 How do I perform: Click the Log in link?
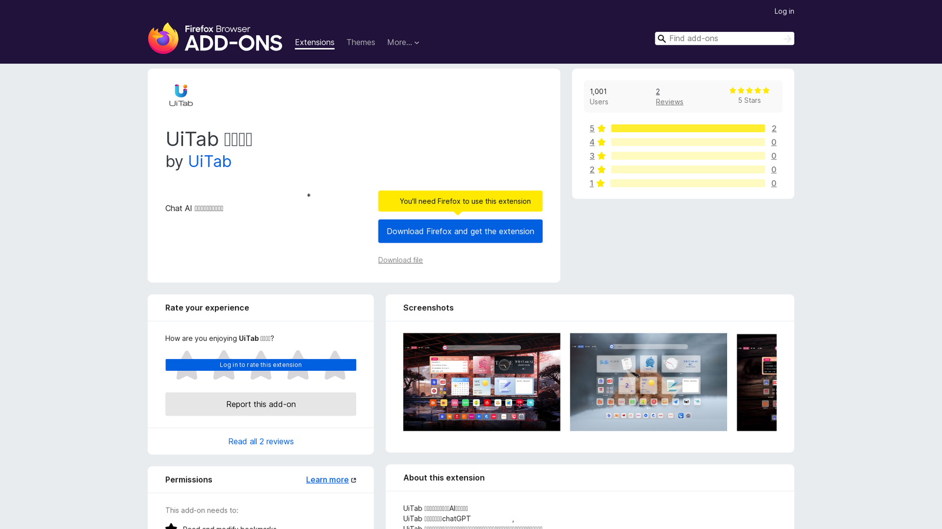click(x=784, y=11)
